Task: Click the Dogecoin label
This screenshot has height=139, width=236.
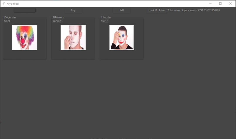Action: tap(10, 18)
